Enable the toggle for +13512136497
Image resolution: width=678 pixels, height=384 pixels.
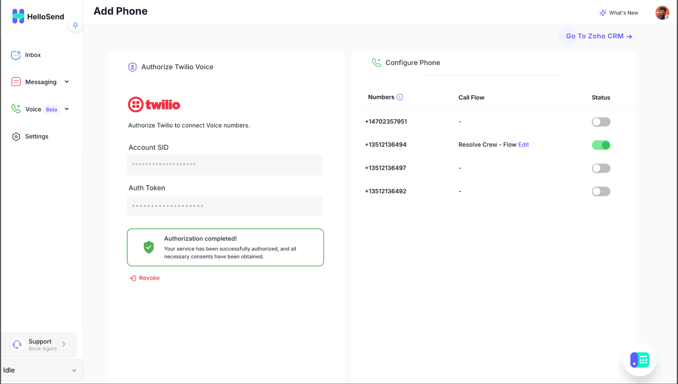(x=601, y=168)
